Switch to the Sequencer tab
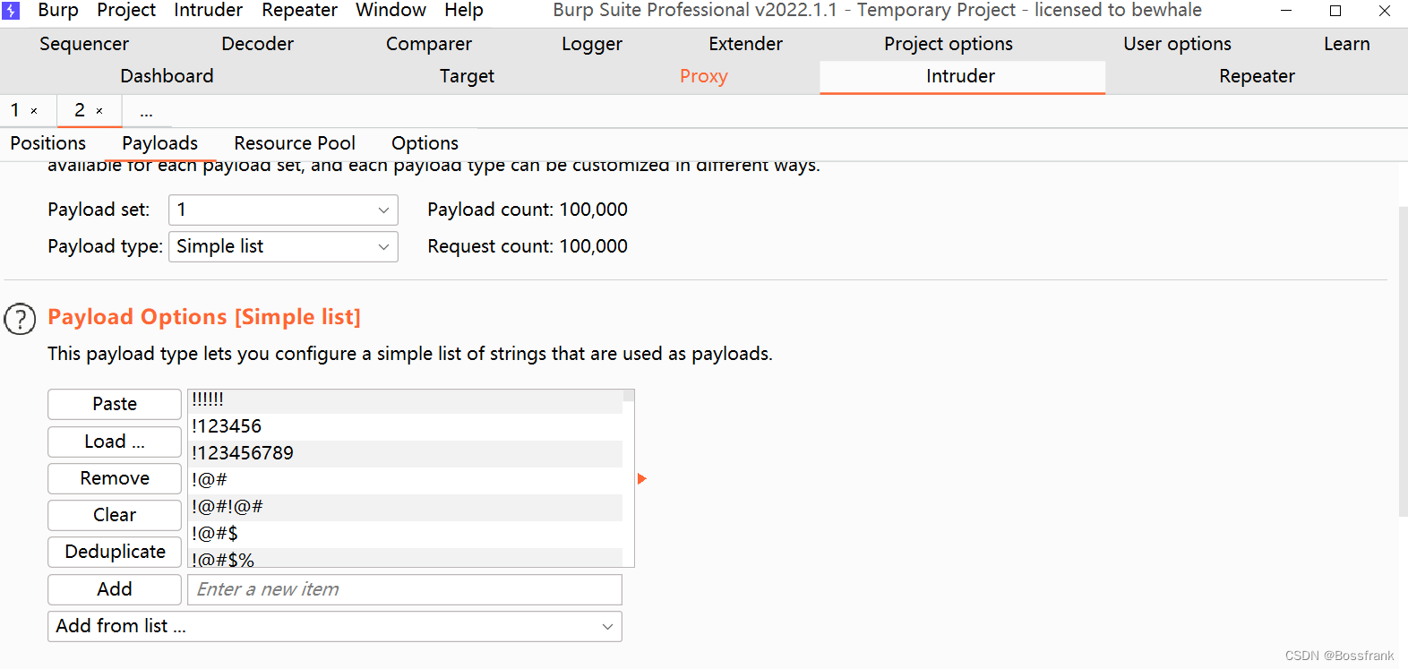 [x=84, y=44]
